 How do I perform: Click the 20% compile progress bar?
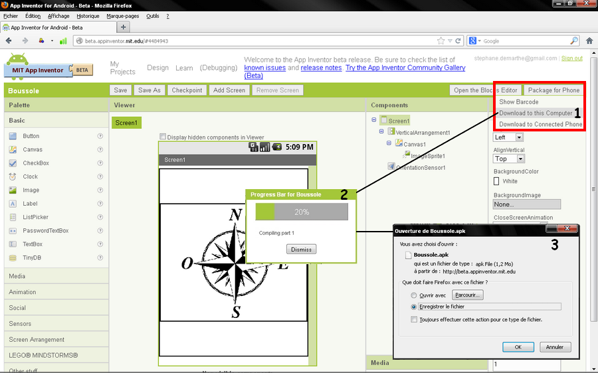tap(302, 212)
